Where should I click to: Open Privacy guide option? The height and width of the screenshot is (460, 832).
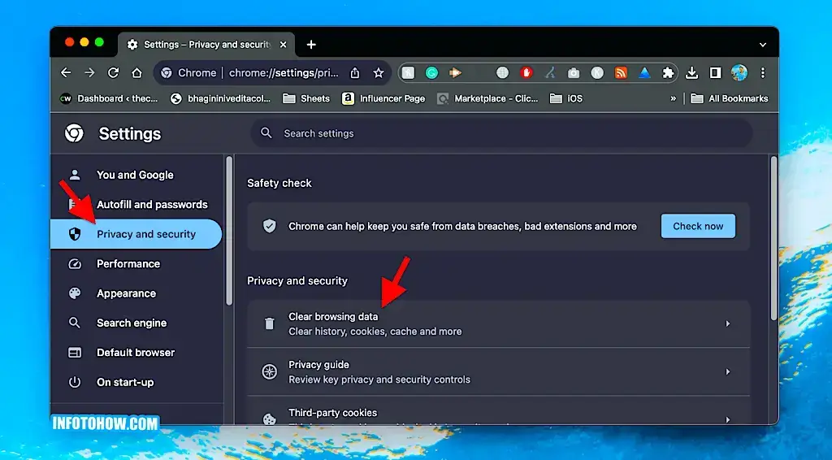pyautogui.click(x=498, y=372)
